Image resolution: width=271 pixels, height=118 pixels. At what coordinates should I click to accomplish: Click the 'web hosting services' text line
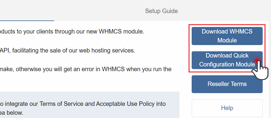[x=67, y=50]
